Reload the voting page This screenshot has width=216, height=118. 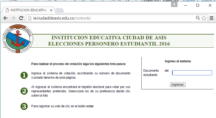[21, 18]
